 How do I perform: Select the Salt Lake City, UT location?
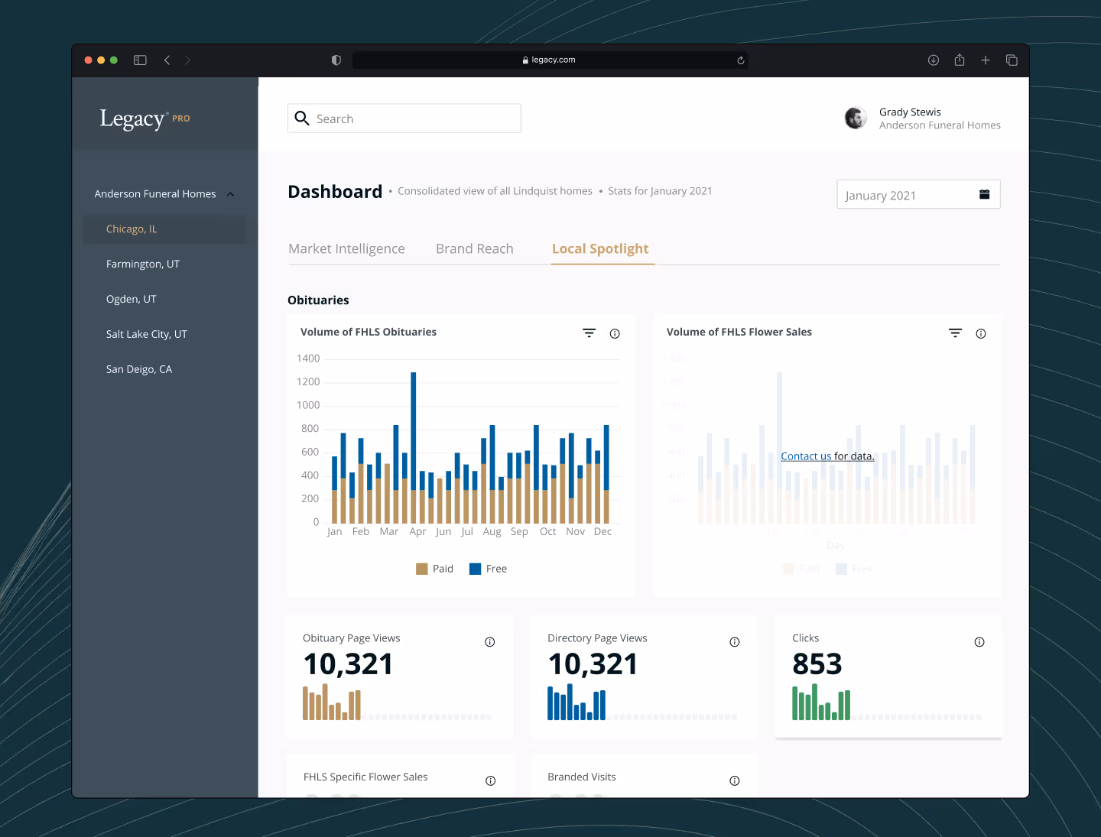(x=146, y=334)
